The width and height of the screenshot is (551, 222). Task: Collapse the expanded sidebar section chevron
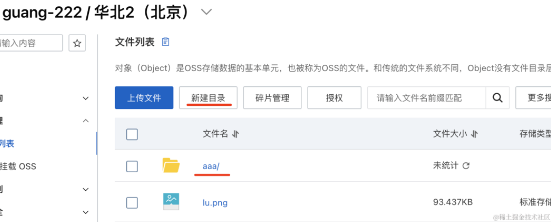coord(86,121)
